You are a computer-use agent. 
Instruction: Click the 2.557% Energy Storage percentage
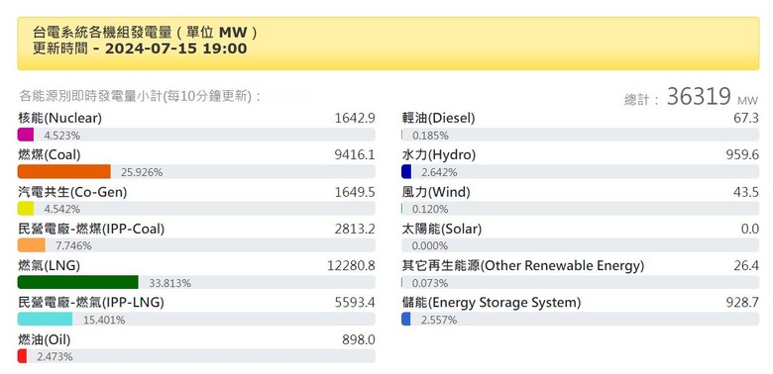[439, 320]
